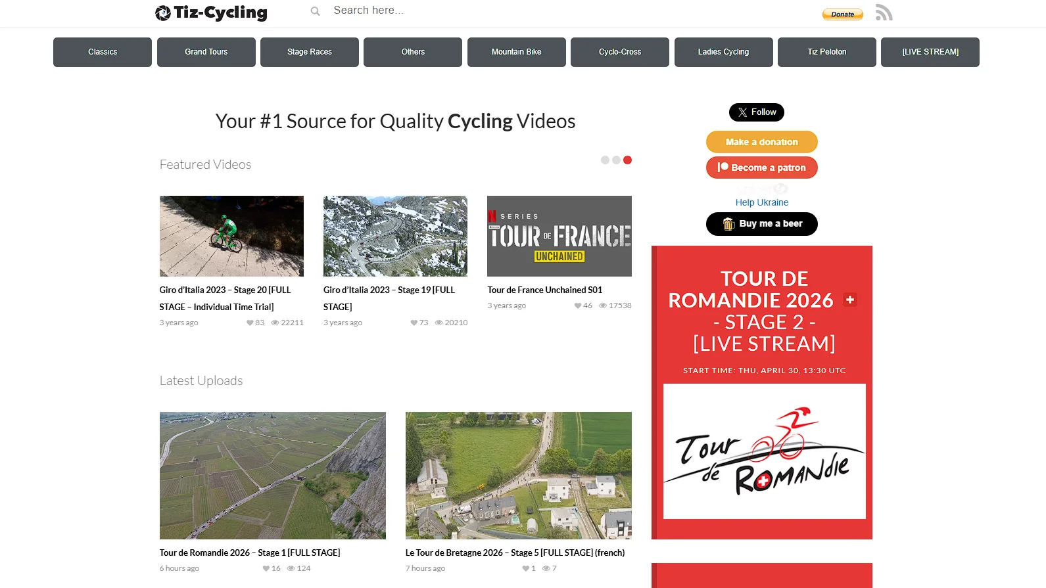
Task: Open Giro d'Italia Stage 19 title link
Action: click(x=389, y=298)
